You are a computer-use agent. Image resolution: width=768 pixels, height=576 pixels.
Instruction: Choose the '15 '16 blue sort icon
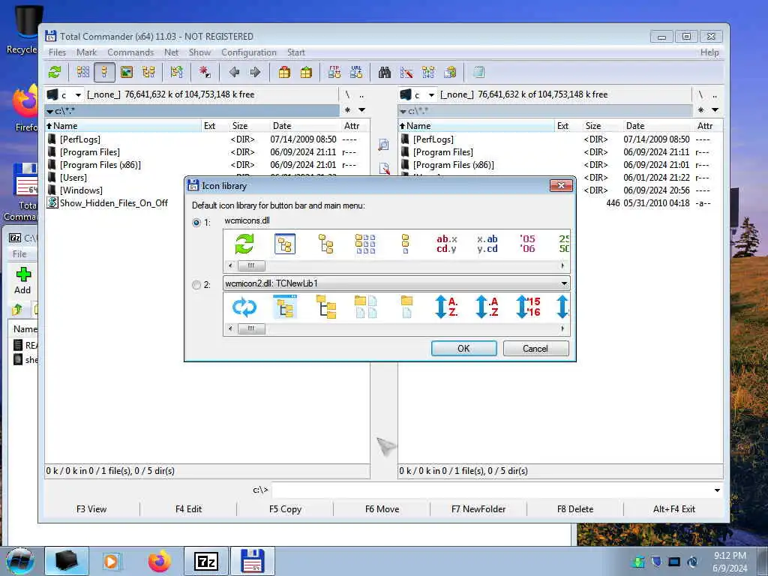[528, 307]
